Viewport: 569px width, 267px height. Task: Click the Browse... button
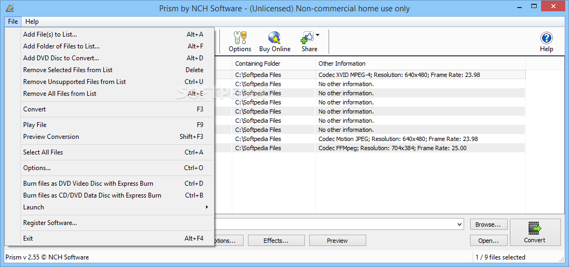point(488,224)
